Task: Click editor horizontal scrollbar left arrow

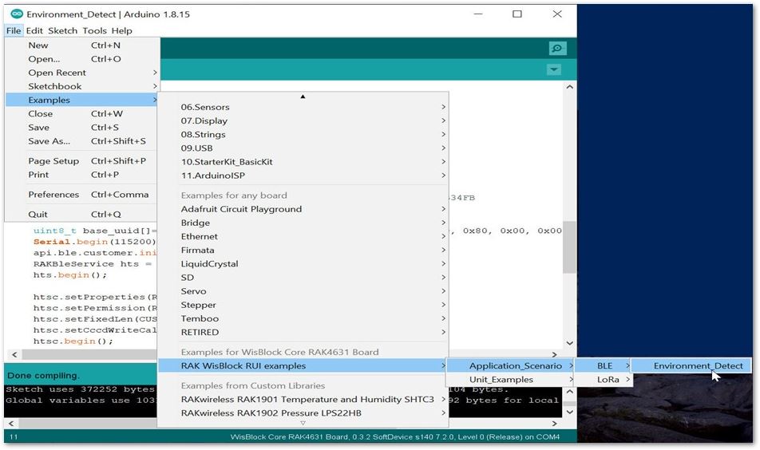Action: tap(14, 354)
